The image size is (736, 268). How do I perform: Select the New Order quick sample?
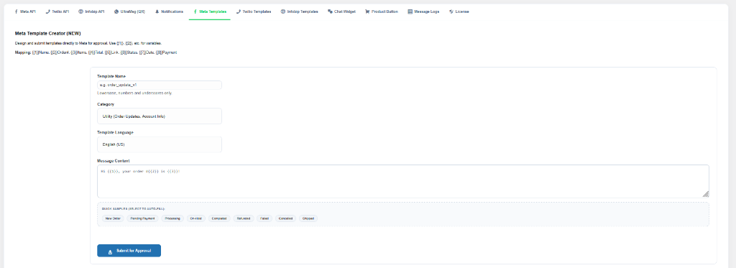(113, 218)
